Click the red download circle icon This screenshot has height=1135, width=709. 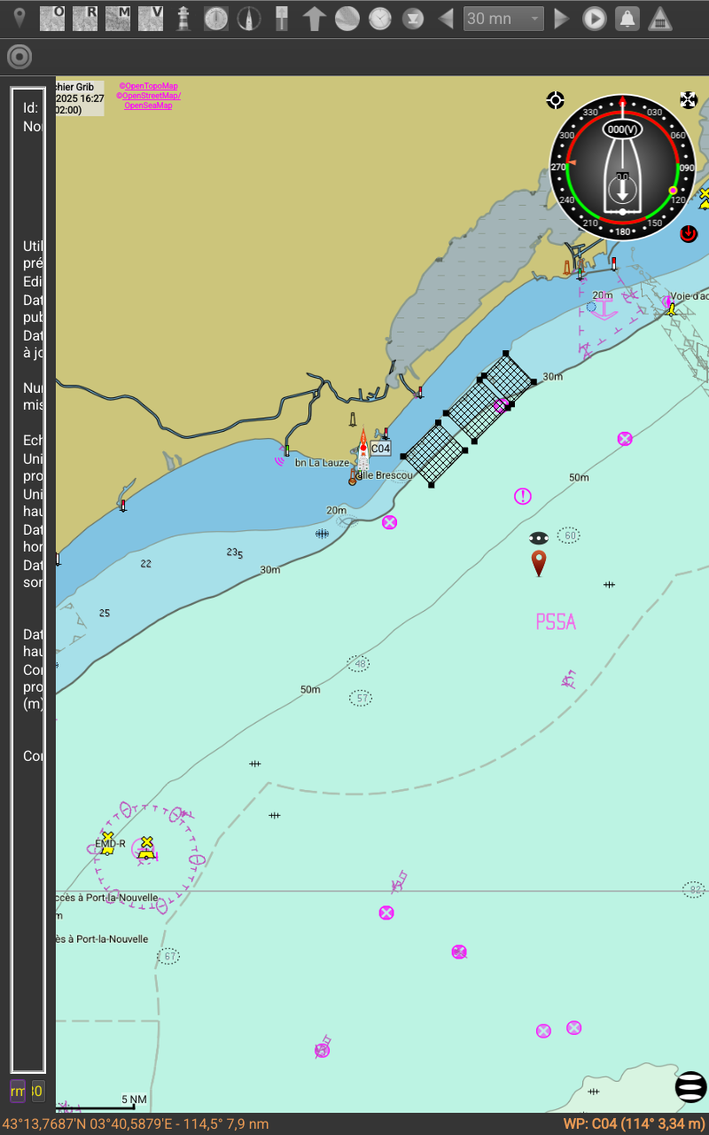click(x=689, y=234)
